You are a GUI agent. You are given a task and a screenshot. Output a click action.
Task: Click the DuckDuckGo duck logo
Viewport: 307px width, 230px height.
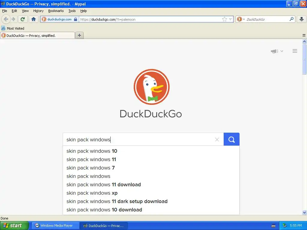[151, 87]
